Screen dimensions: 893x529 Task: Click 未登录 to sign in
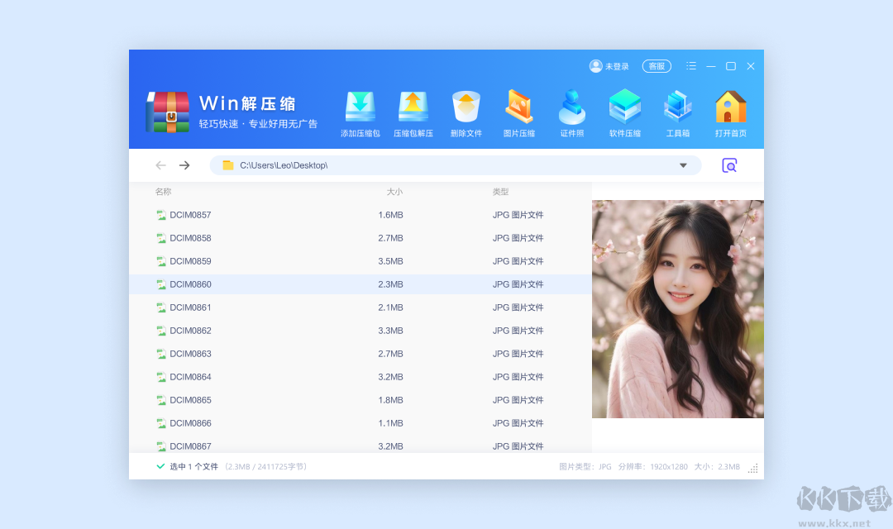(x=609, y=66)
